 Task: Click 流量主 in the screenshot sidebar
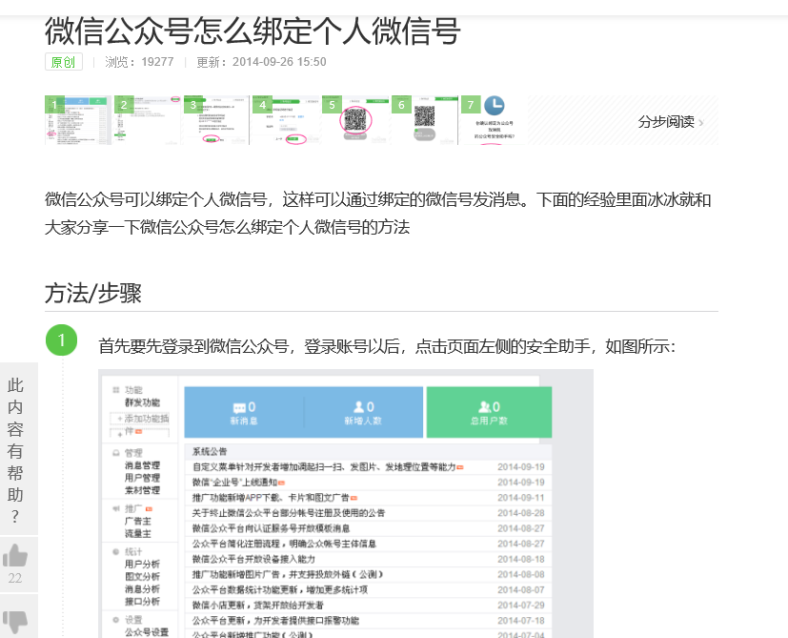pos(138,533)
